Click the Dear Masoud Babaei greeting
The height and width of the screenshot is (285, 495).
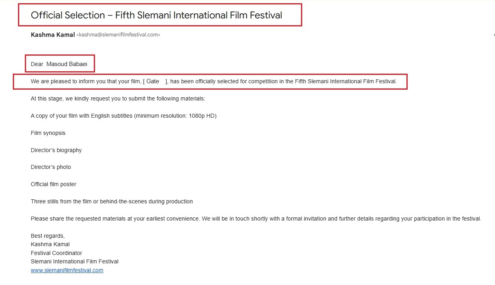coord(59,64)
